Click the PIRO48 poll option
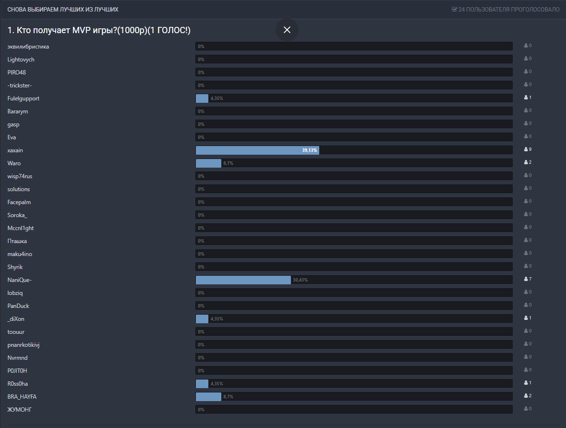The width and height of the screenshot is (566, 428). click(17, 73)
